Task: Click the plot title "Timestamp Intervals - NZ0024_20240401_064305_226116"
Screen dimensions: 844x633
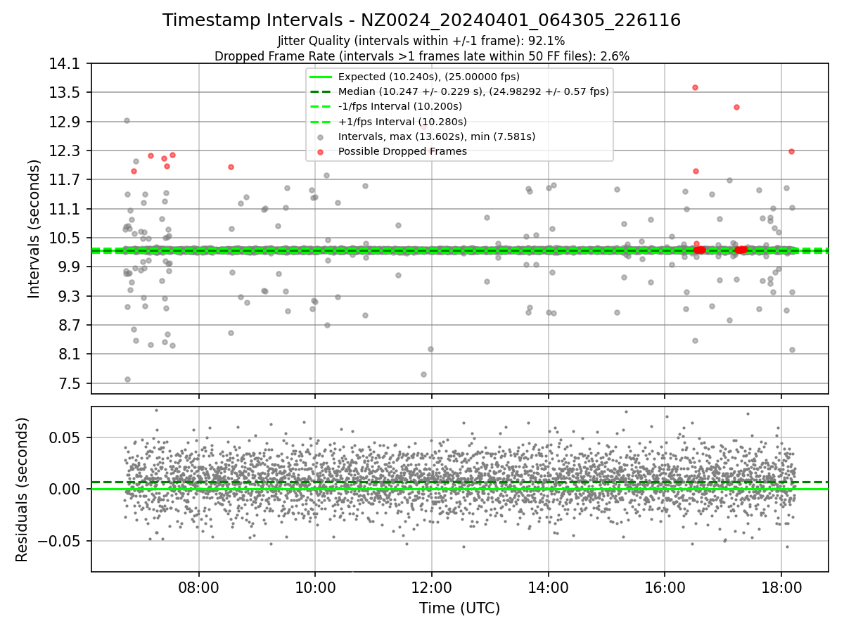Action: click(421, 20)
